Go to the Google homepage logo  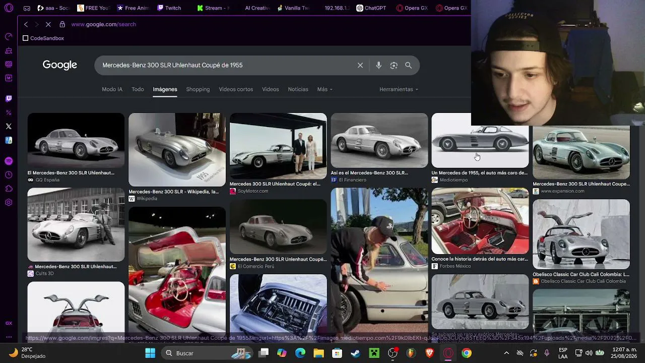click(60, 65)
